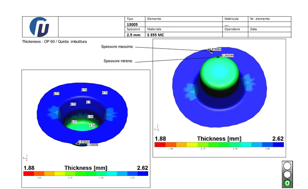Image resolution: width=308 pixels, height=189 pixels.
Task: Click the middle white traffic light circle
Action: pos(287,174)
